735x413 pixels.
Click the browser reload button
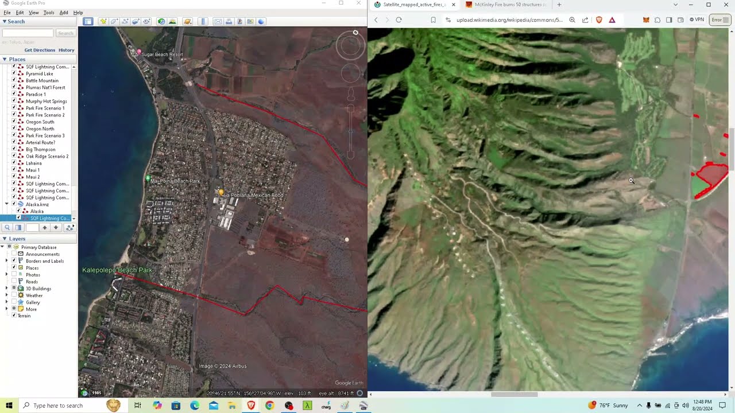pos(399,20)
